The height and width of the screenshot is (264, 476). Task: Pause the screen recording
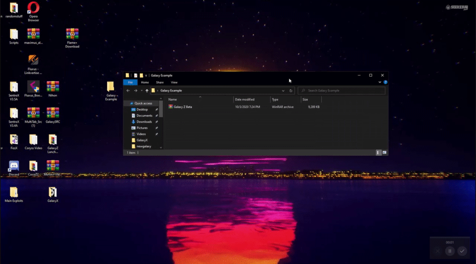450,251
